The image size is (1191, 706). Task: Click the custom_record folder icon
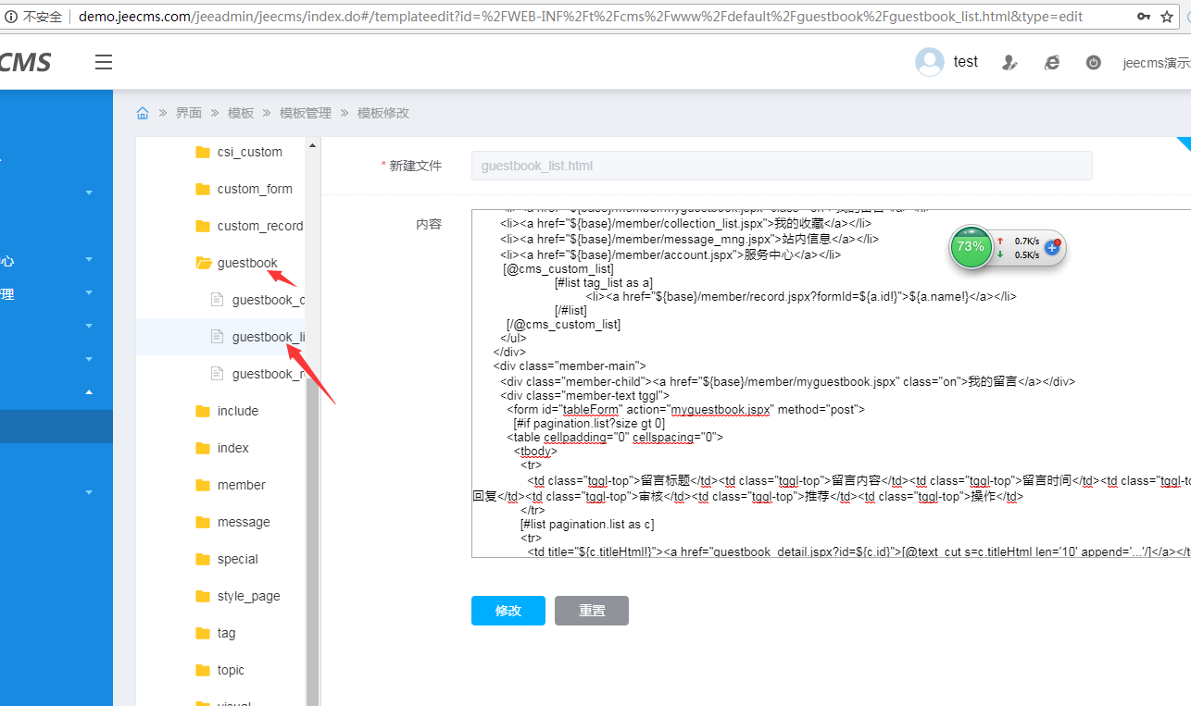click(203, 226)
